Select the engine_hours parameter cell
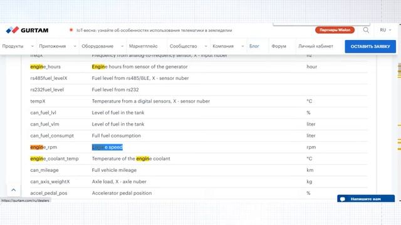The height and width of the screenshot is (225, 401). 45,67
